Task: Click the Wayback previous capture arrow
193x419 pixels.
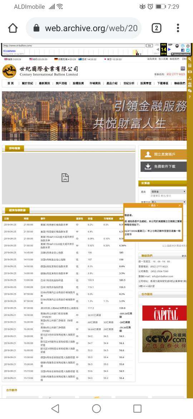Action: 158,49
